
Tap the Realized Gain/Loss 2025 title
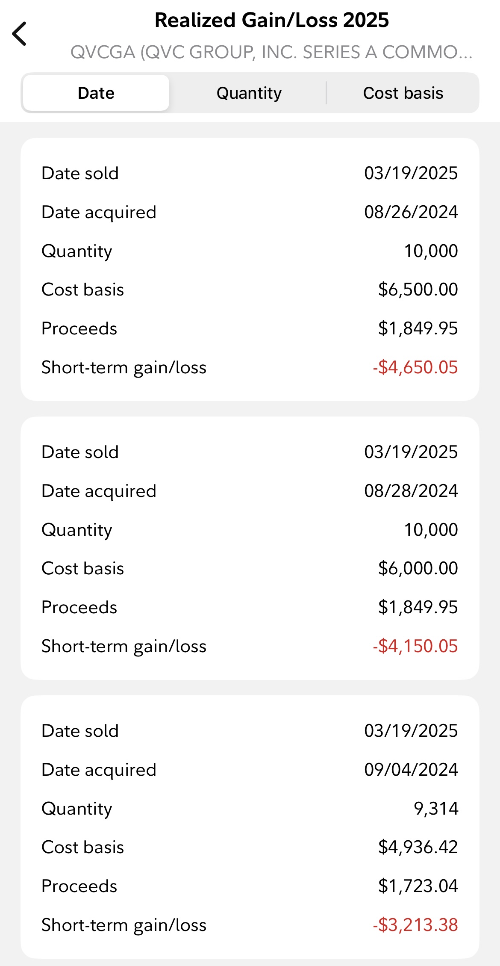click(x=272, y=20)
